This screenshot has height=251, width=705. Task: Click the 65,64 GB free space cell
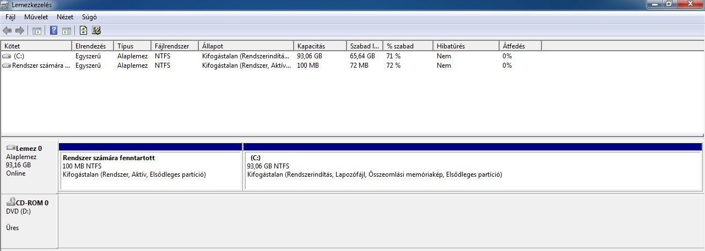362,56
